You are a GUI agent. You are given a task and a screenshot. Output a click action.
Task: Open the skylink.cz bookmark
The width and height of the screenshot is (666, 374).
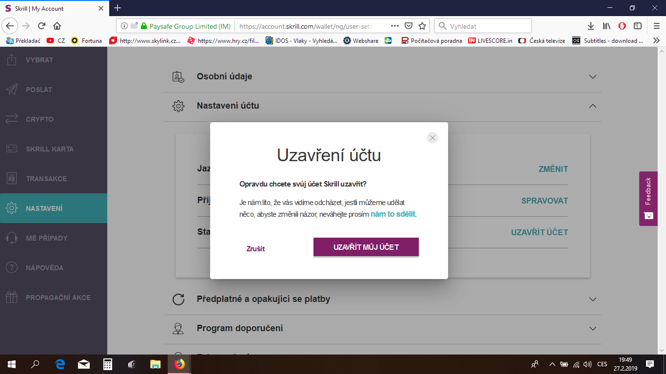[145, 41]
